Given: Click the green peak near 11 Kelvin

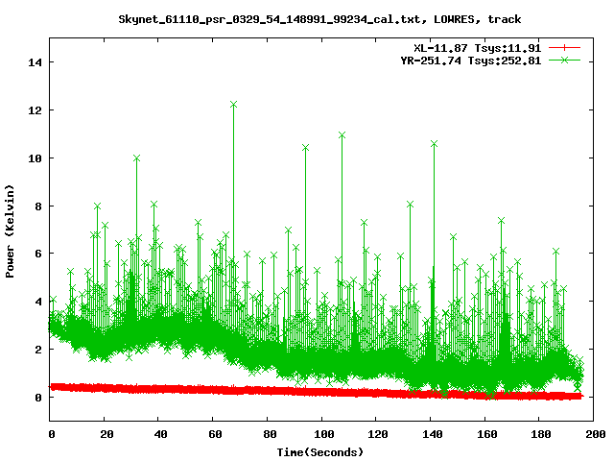Looking at the screenshot, I should 342,135.
